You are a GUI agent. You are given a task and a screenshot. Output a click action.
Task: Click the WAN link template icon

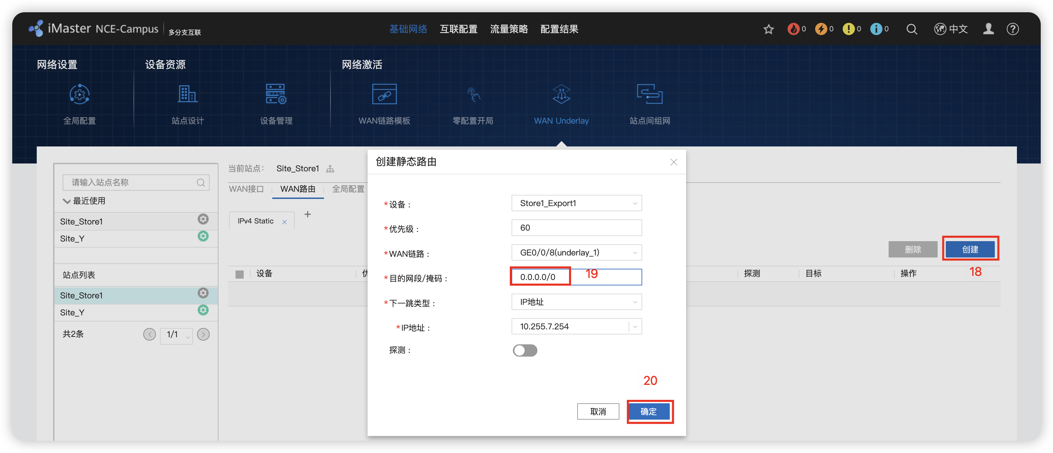384,94
